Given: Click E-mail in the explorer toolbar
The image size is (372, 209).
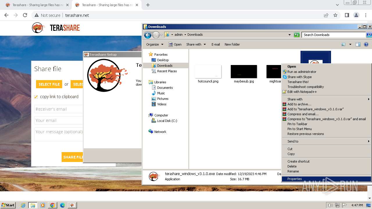Looking at the screenshot, I should 216,44.
